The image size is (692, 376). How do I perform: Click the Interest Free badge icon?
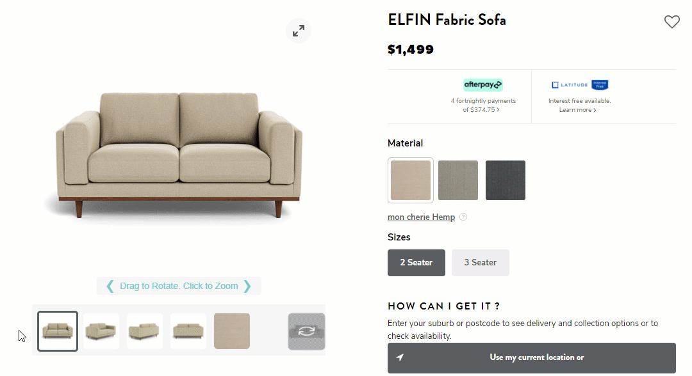[598, 84]
